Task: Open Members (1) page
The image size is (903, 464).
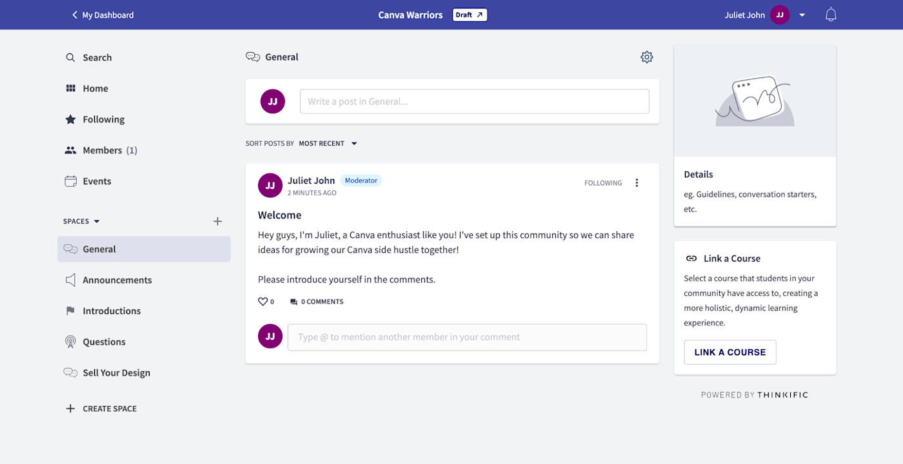Action: click(110, 150)
